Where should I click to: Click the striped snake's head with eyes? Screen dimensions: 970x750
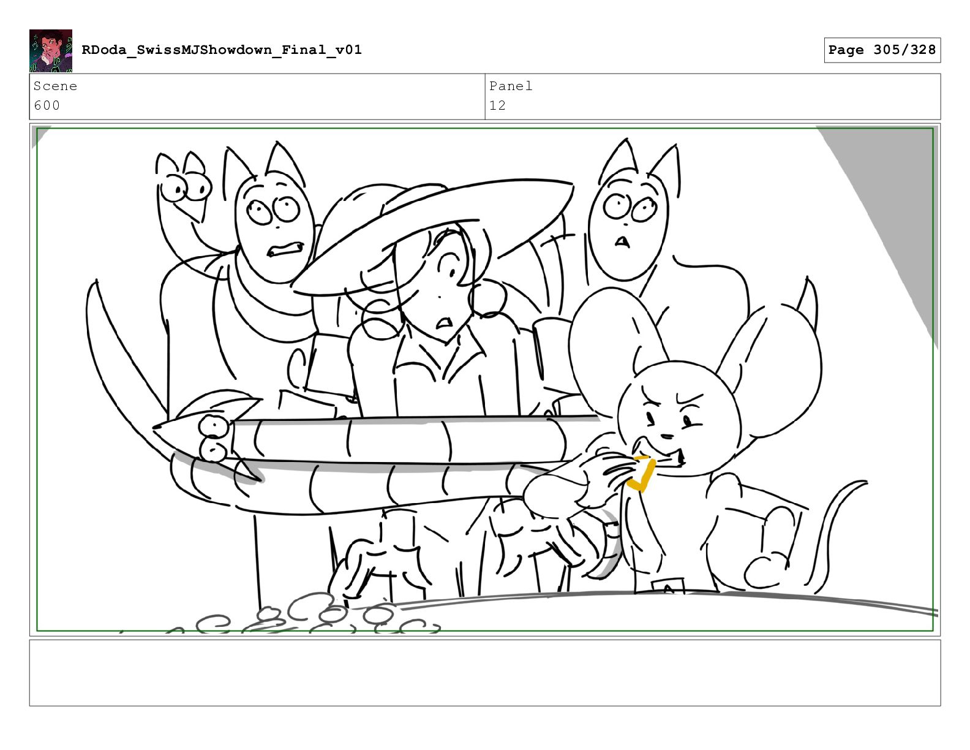click(x=208, y=436)
